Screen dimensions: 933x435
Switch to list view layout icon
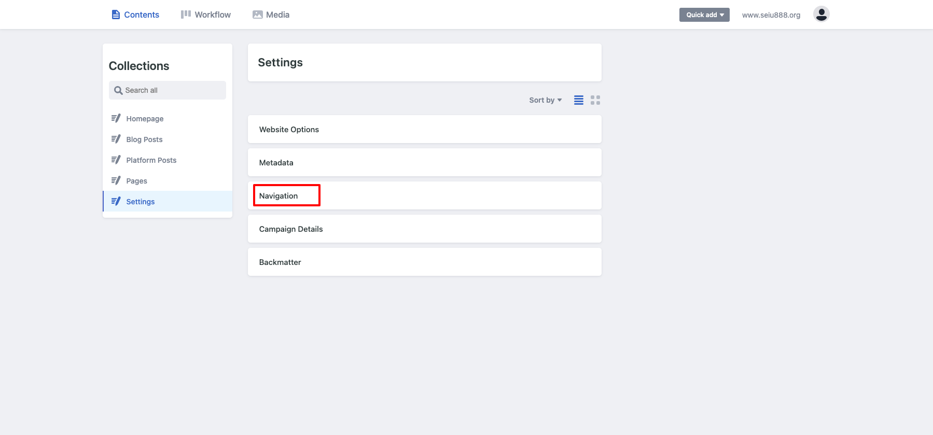579,100
